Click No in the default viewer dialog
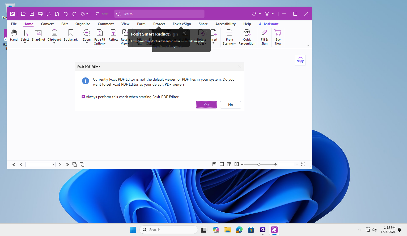 (x=231, y=105)
